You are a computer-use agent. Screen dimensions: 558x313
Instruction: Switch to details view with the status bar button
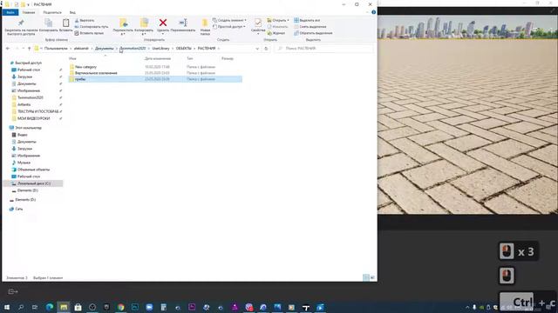[366, 278]
